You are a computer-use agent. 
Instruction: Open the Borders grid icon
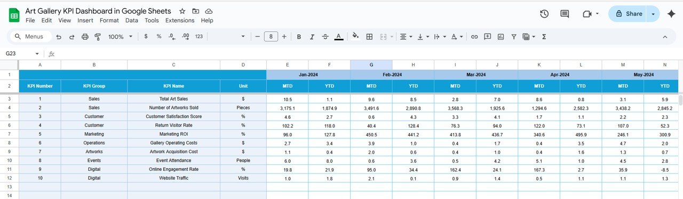pyautogui.click(x=369, y=37)
